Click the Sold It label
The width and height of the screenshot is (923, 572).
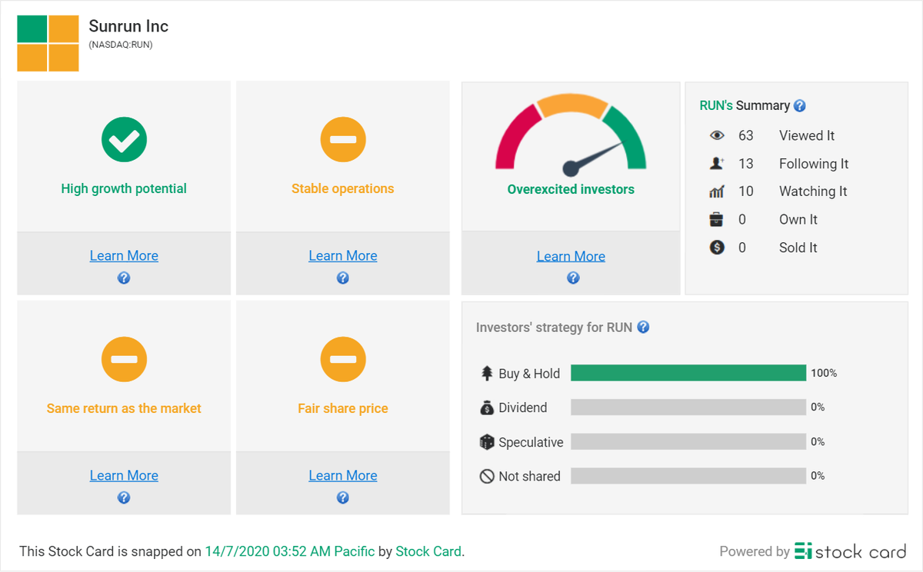[x=798, y=248]
